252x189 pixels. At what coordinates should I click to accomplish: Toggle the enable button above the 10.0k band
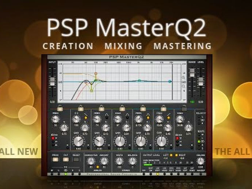click(164, 109)
